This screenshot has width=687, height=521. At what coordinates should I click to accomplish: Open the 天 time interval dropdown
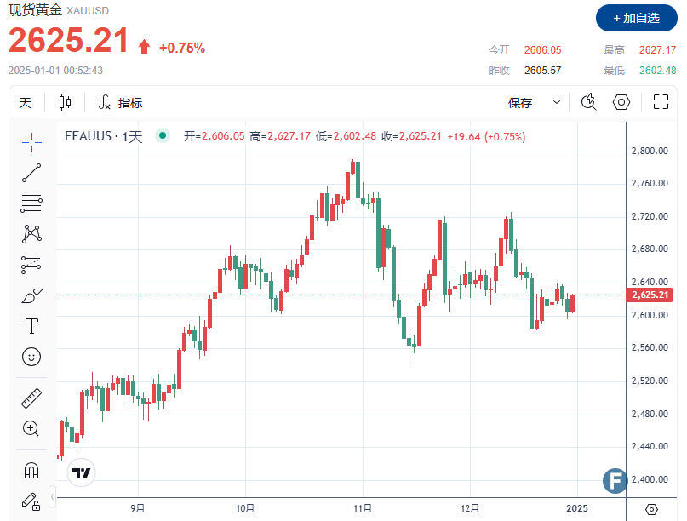tap(26, 103)
